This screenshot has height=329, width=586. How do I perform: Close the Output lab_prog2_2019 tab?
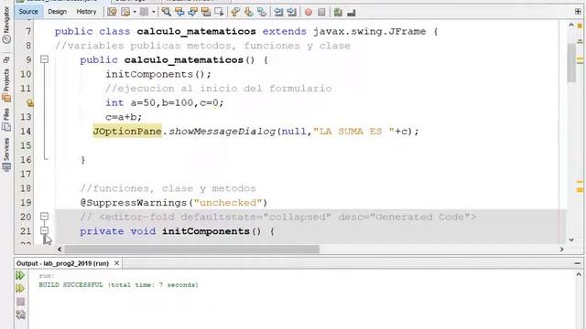(x=116, y=263)
